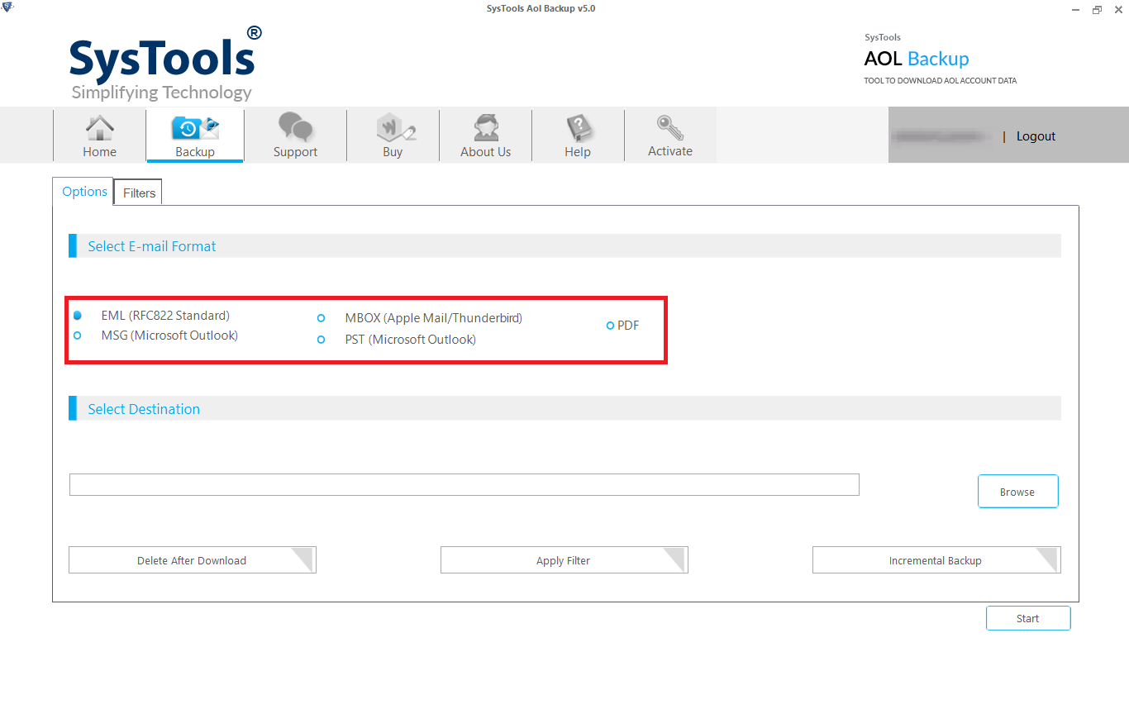1129x709 pixels.
Task: Click the app icon in the title bar
Action: tap(7, 8)
